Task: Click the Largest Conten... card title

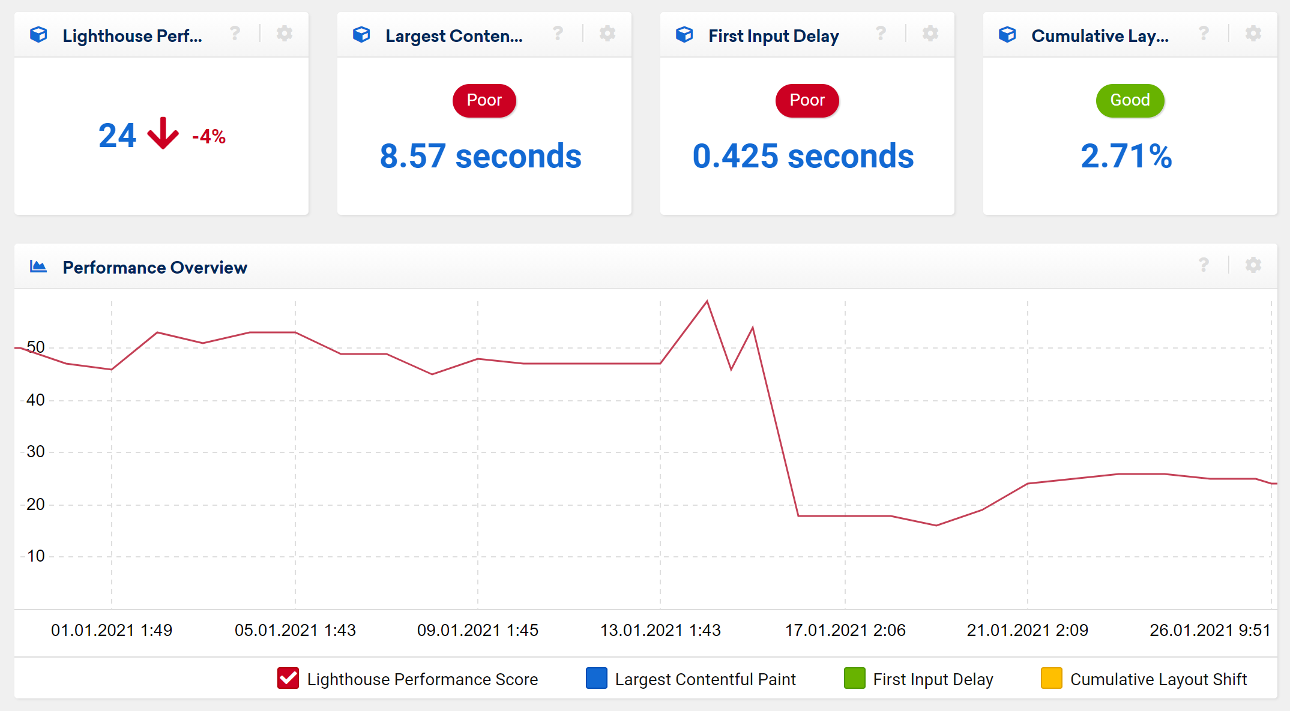Action: [x=454, y=36]
